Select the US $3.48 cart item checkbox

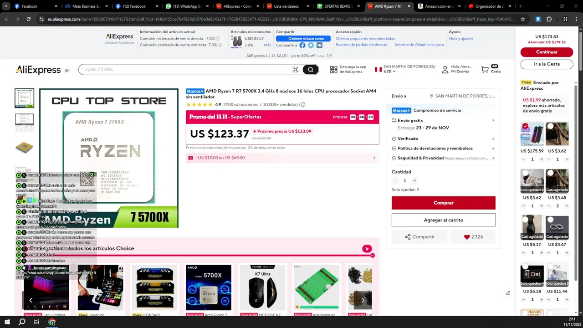pyautogui.click(x=550, y=173)
